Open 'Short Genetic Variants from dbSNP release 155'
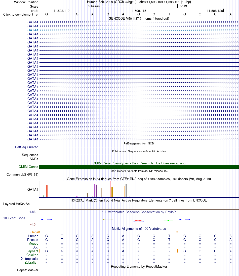 click(139, 171)
